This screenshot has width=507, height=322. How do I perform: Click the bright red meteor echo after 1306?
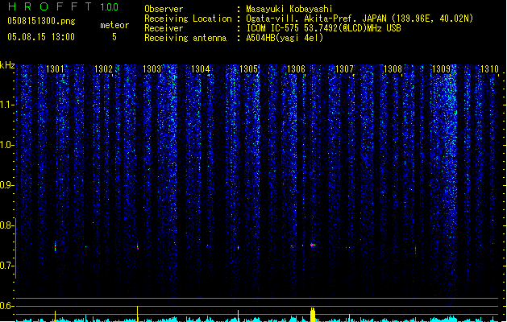(x=313, y=246)
